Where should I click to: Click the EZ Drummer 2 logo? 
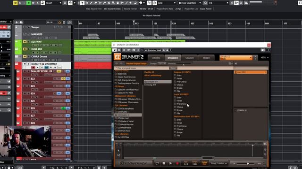pos(129,57)
